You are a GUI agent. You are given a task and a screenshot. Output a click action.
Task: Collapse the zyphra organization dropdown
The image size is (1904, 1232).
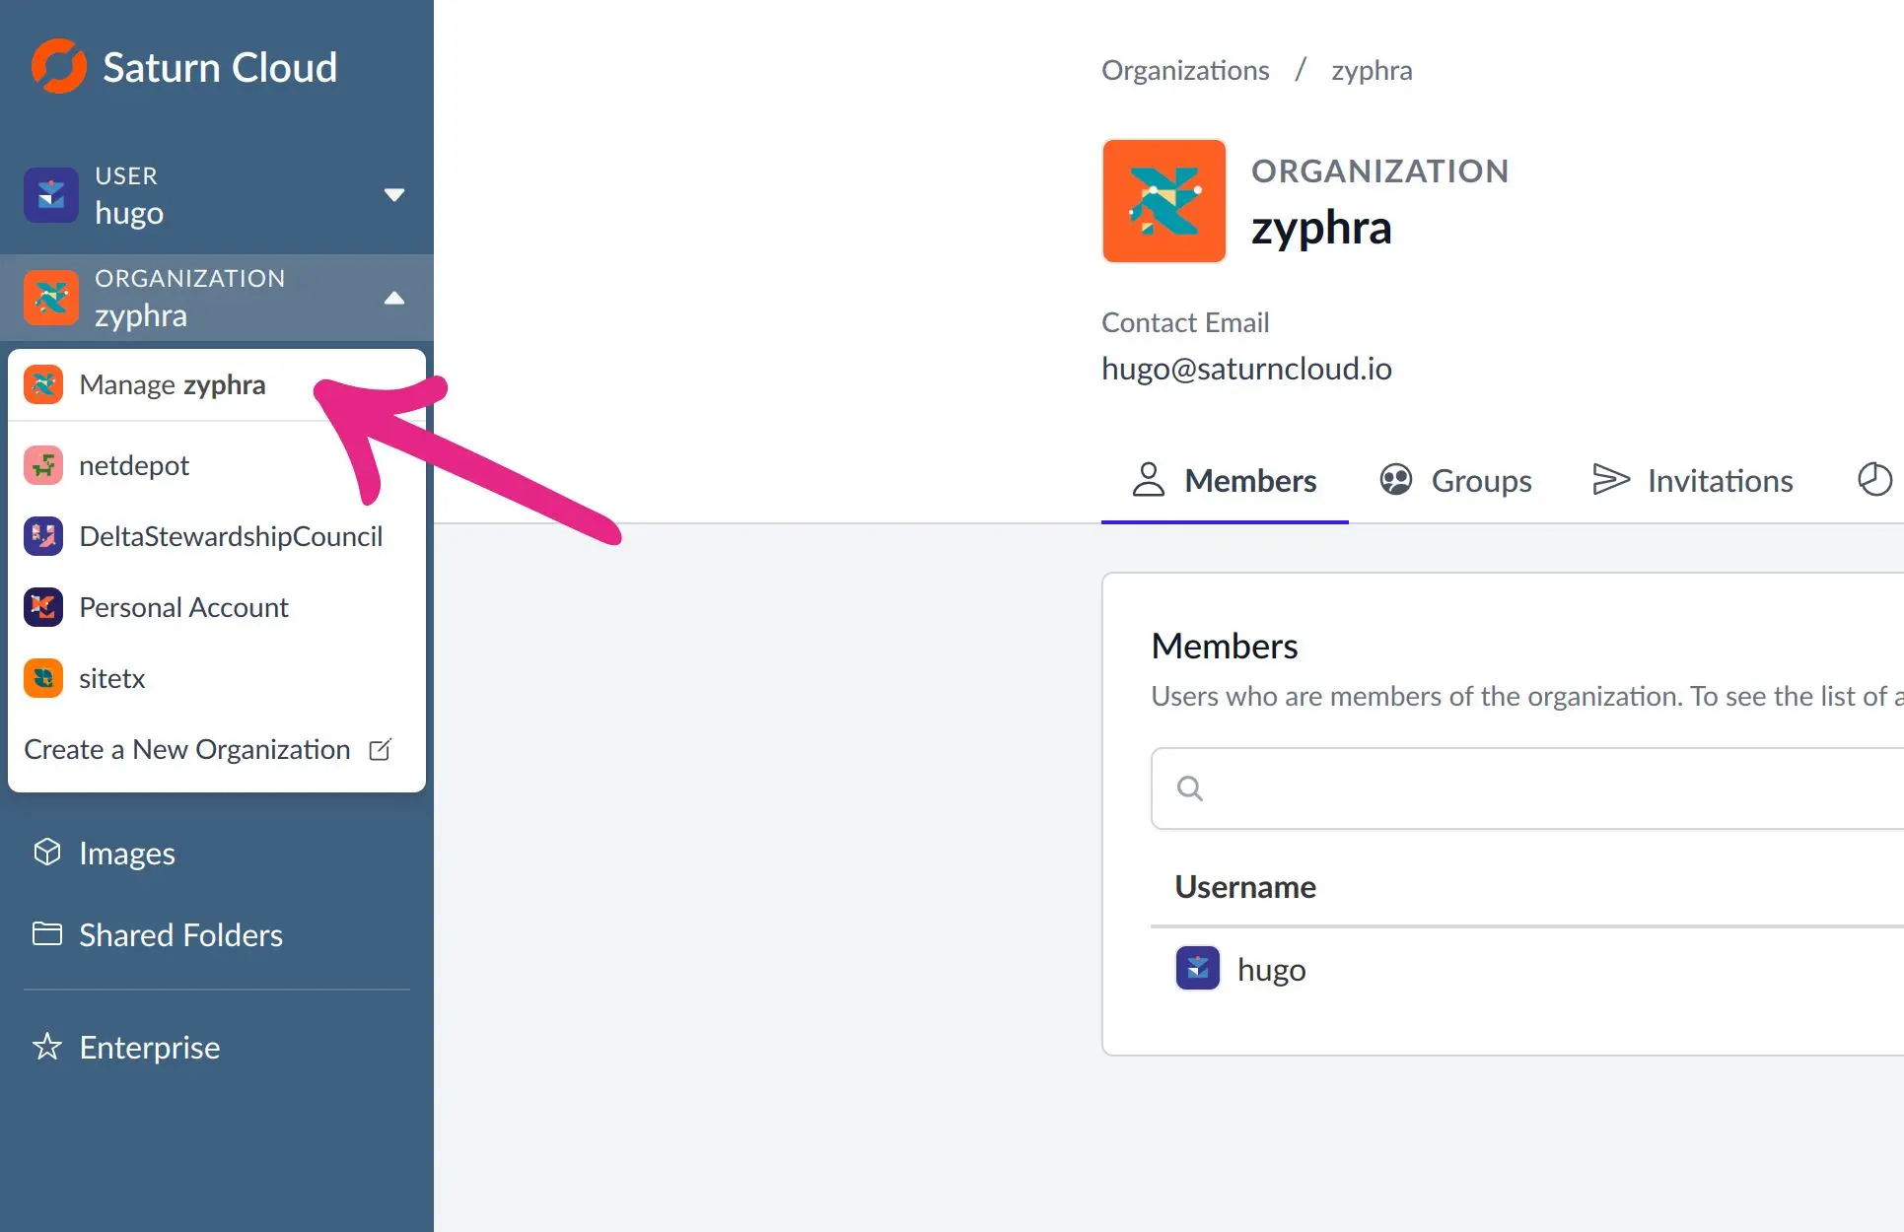(394, 298)
